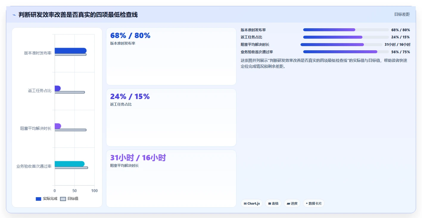Click the grey target bar for 阻塞平均解决时长
The image size is (422, 218).
click(71, 130)
